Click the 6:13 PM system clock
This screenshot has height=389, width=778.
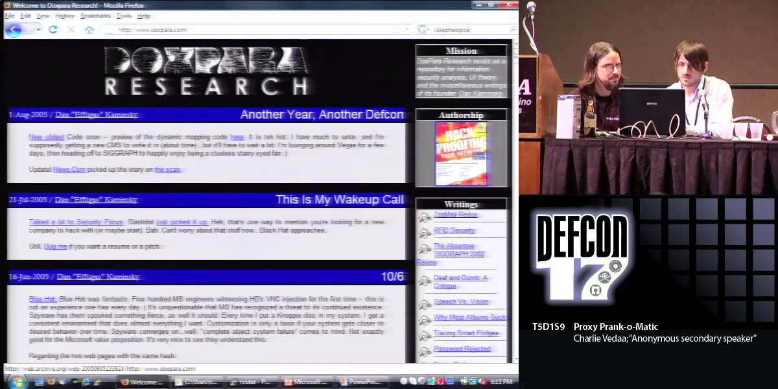[x=501, y=382]
